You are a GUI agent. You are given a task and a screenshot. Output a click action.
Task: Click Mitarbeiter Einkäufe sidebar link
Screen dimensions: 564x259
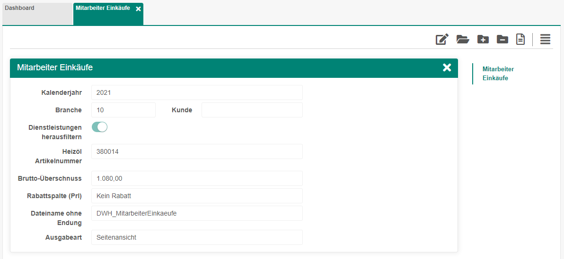[498, 74]
